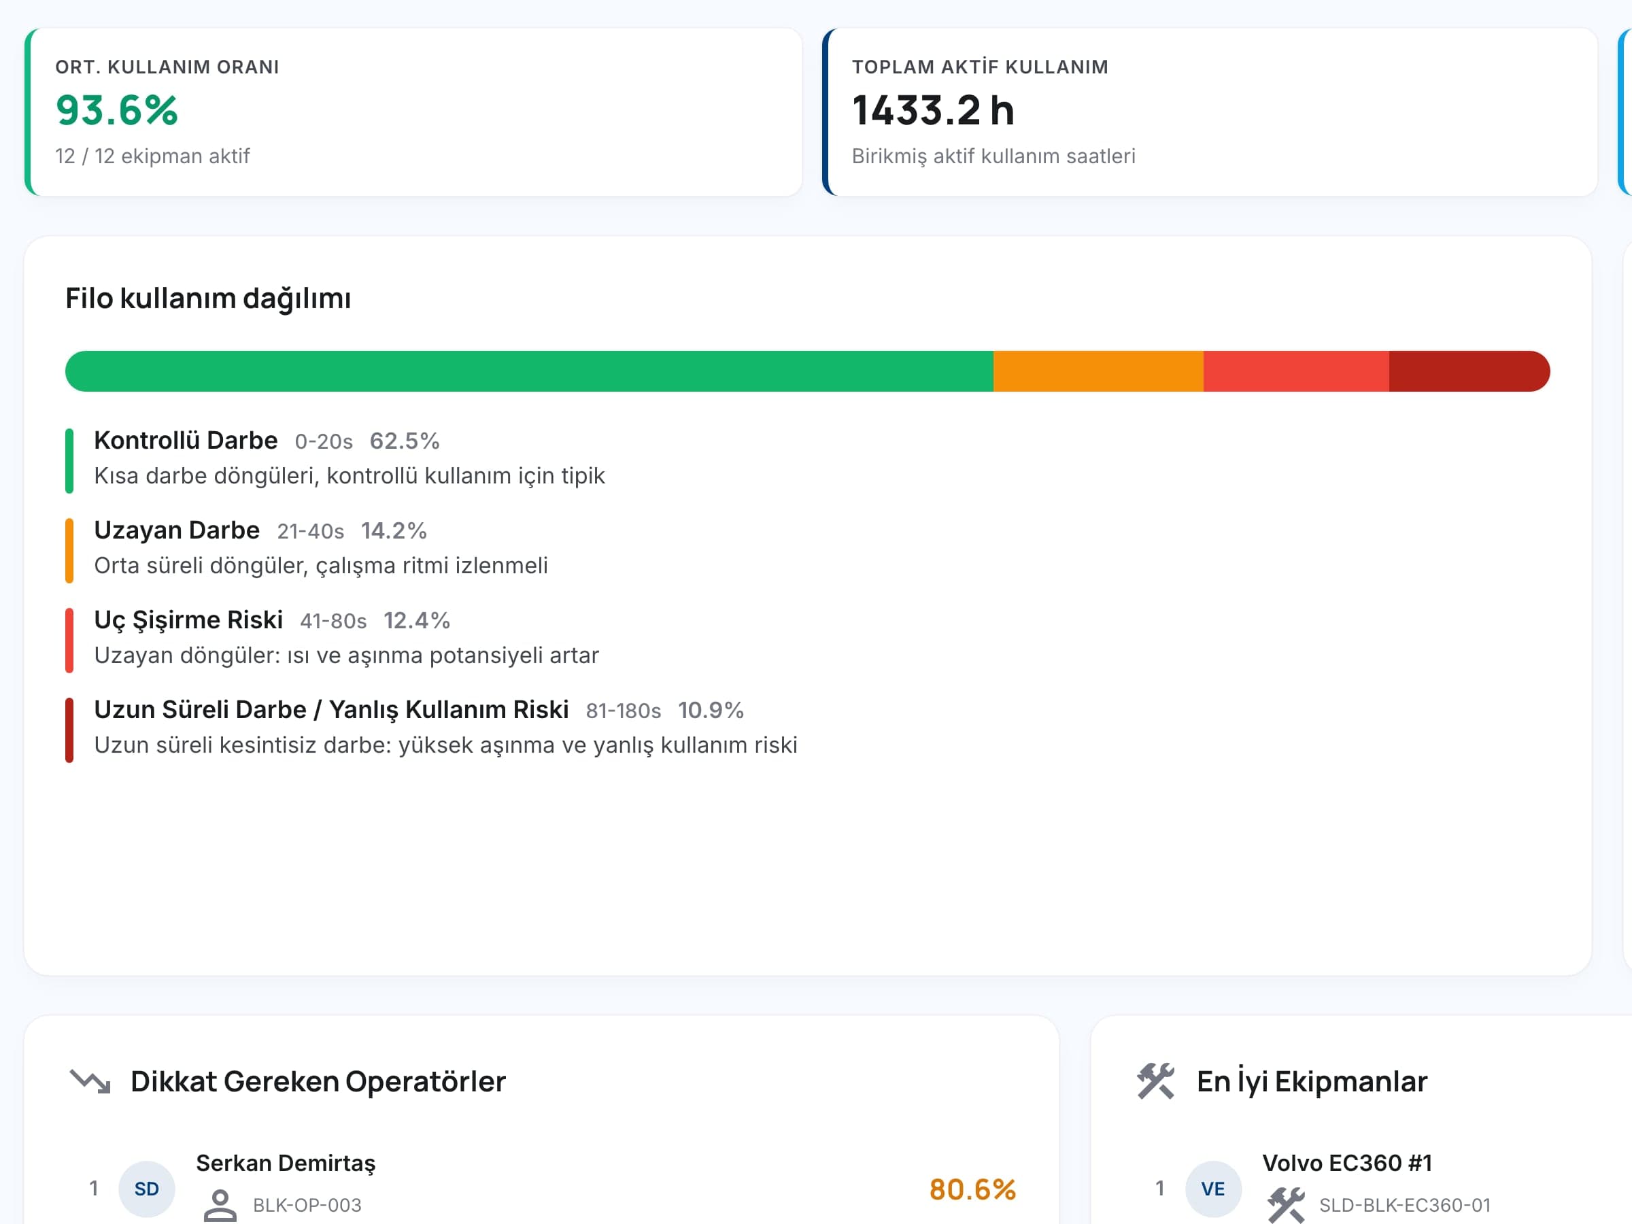Click the red Uç Şişirme Riski bar segment
Image resolution: width=1632 pixels, height=1224 pixels.
click(1296, 371)
